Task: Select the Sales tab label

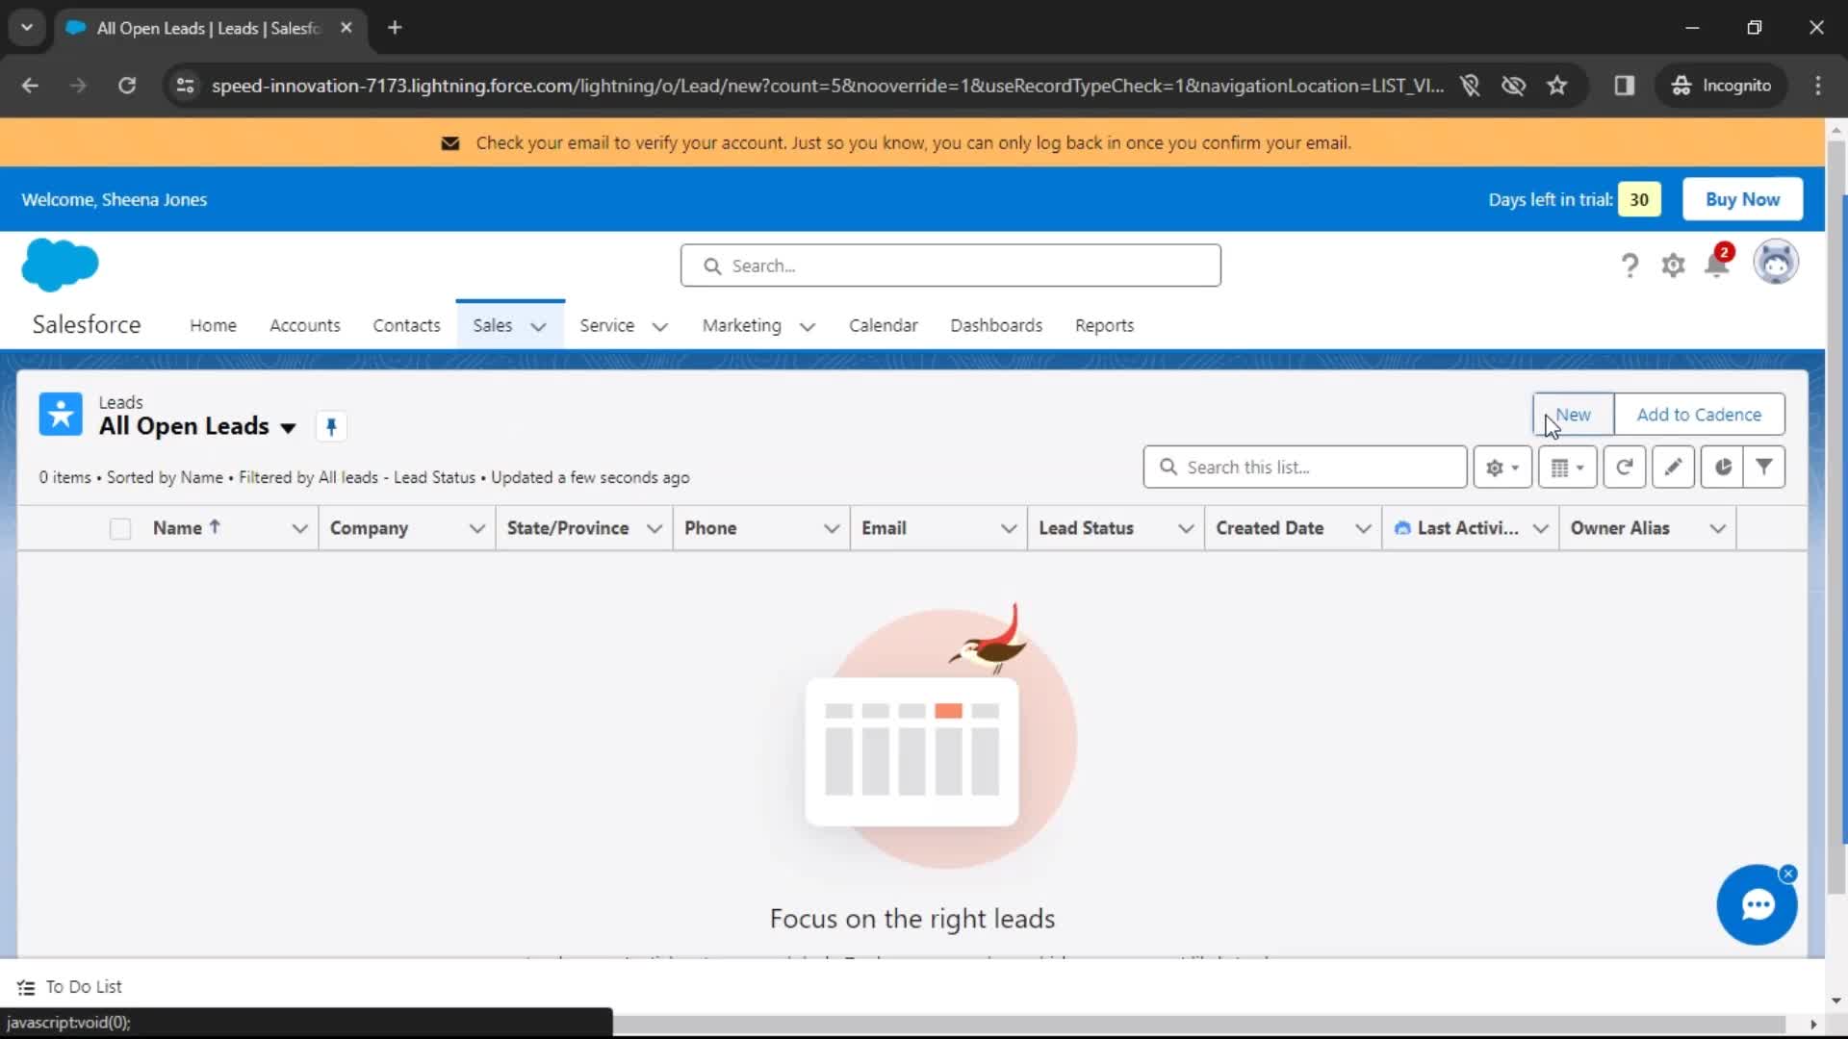Action: 492,325
